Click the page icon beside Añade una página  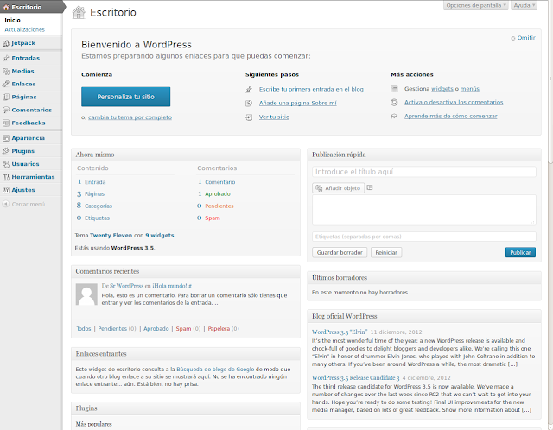(x=249, y=104)
